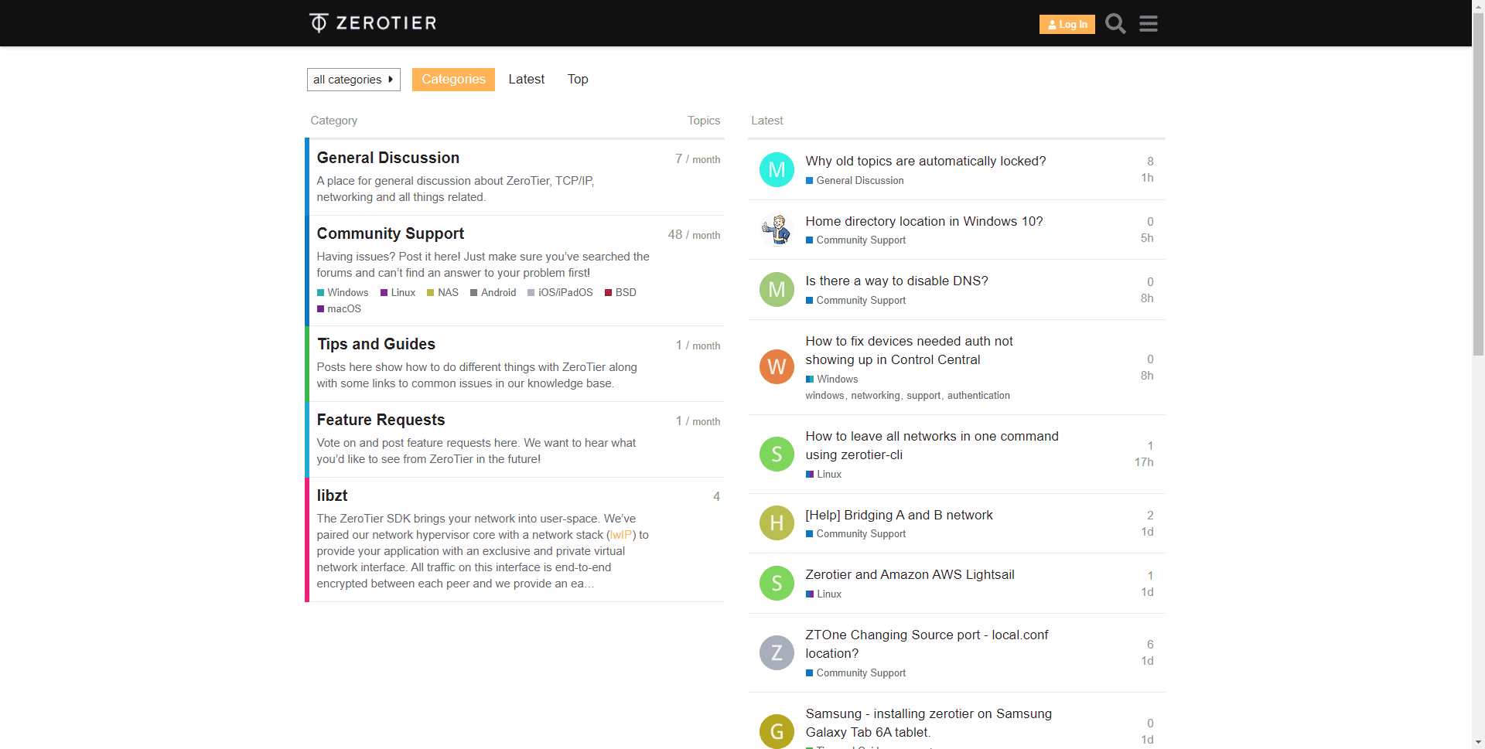Open the Tips and Guides category

(x=376, y=344)
